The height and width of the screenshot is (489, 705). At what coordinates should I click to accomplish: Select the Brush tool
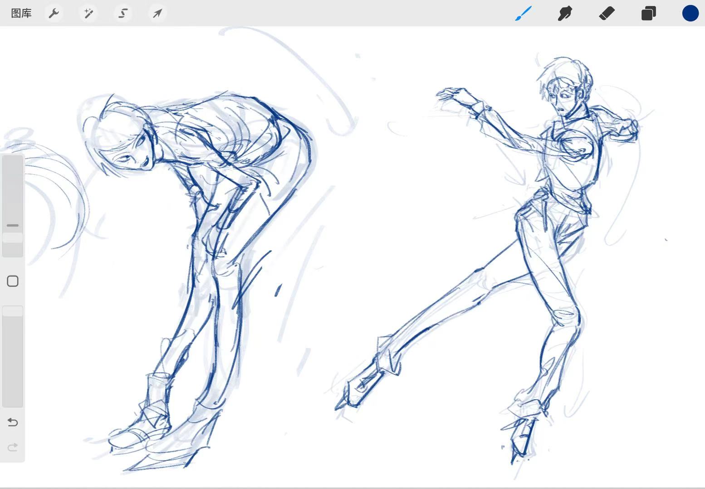524,14
